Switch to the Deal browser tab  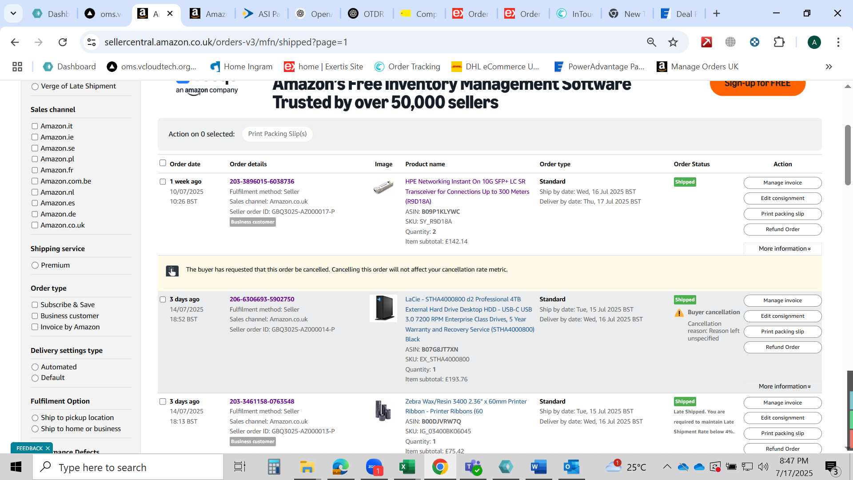[679, 14]
